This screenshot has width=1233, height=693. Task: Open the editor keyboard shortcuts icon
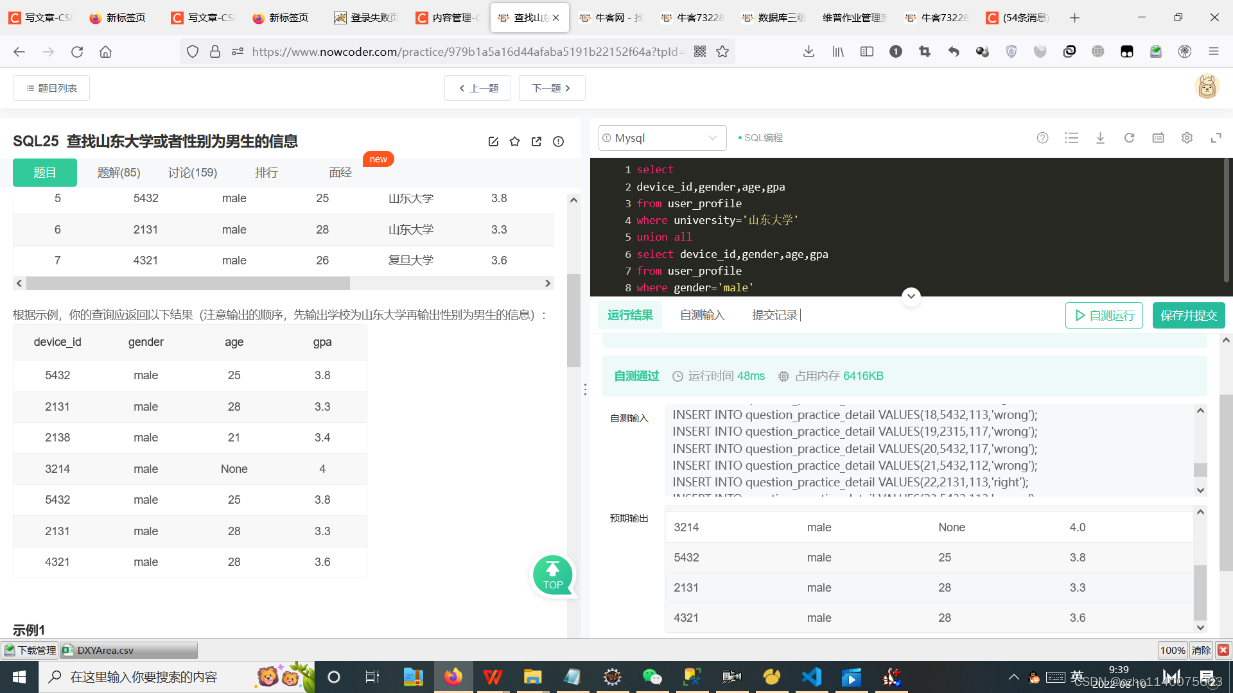tap(1159, 138)
